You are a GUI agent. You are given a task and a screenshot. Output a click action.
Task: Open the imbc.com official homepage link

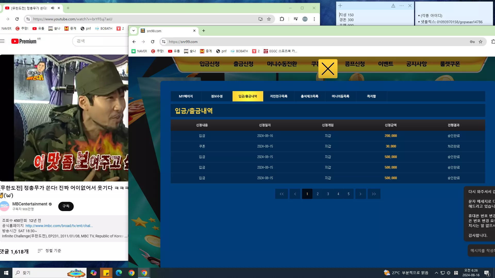point(59,226)
